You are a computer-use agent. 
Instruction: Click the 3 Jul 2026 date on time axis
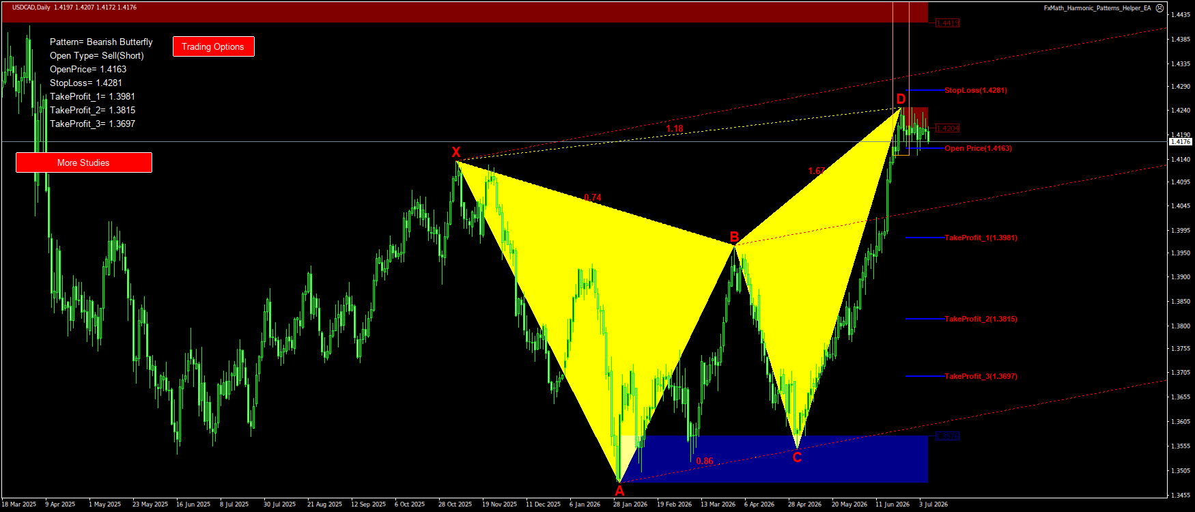pos(933,504)
